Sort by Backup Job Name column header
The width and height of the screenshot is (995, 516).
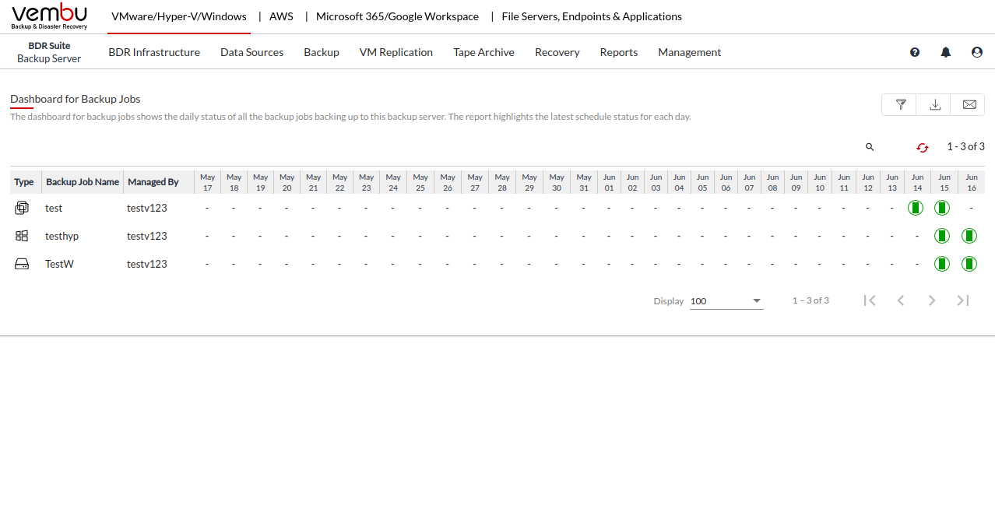point(83,182)
